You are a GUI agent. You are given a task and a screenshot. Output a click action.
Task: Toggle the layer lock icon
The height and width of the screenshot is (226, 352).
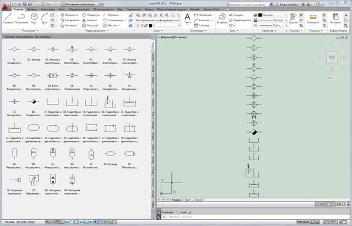[146, 25]
